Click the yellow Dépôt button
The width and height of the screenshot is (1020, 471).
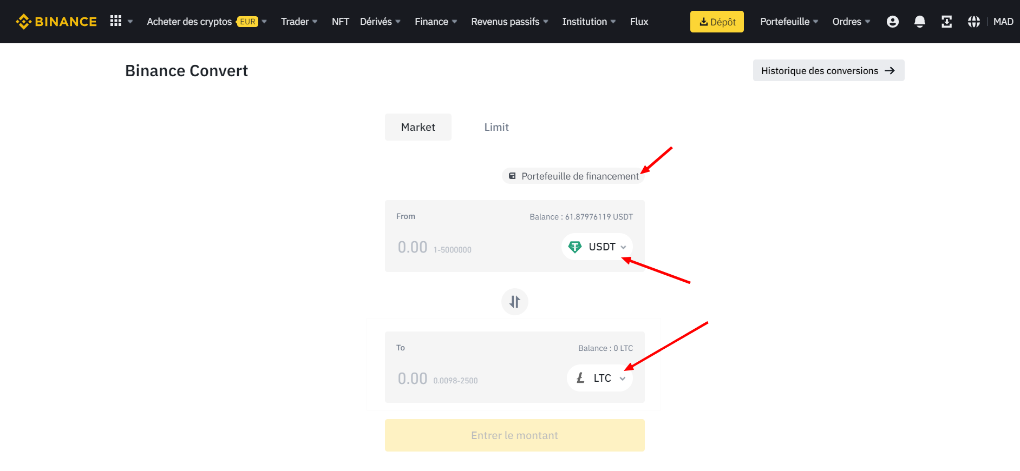click(x=717, y=22)
